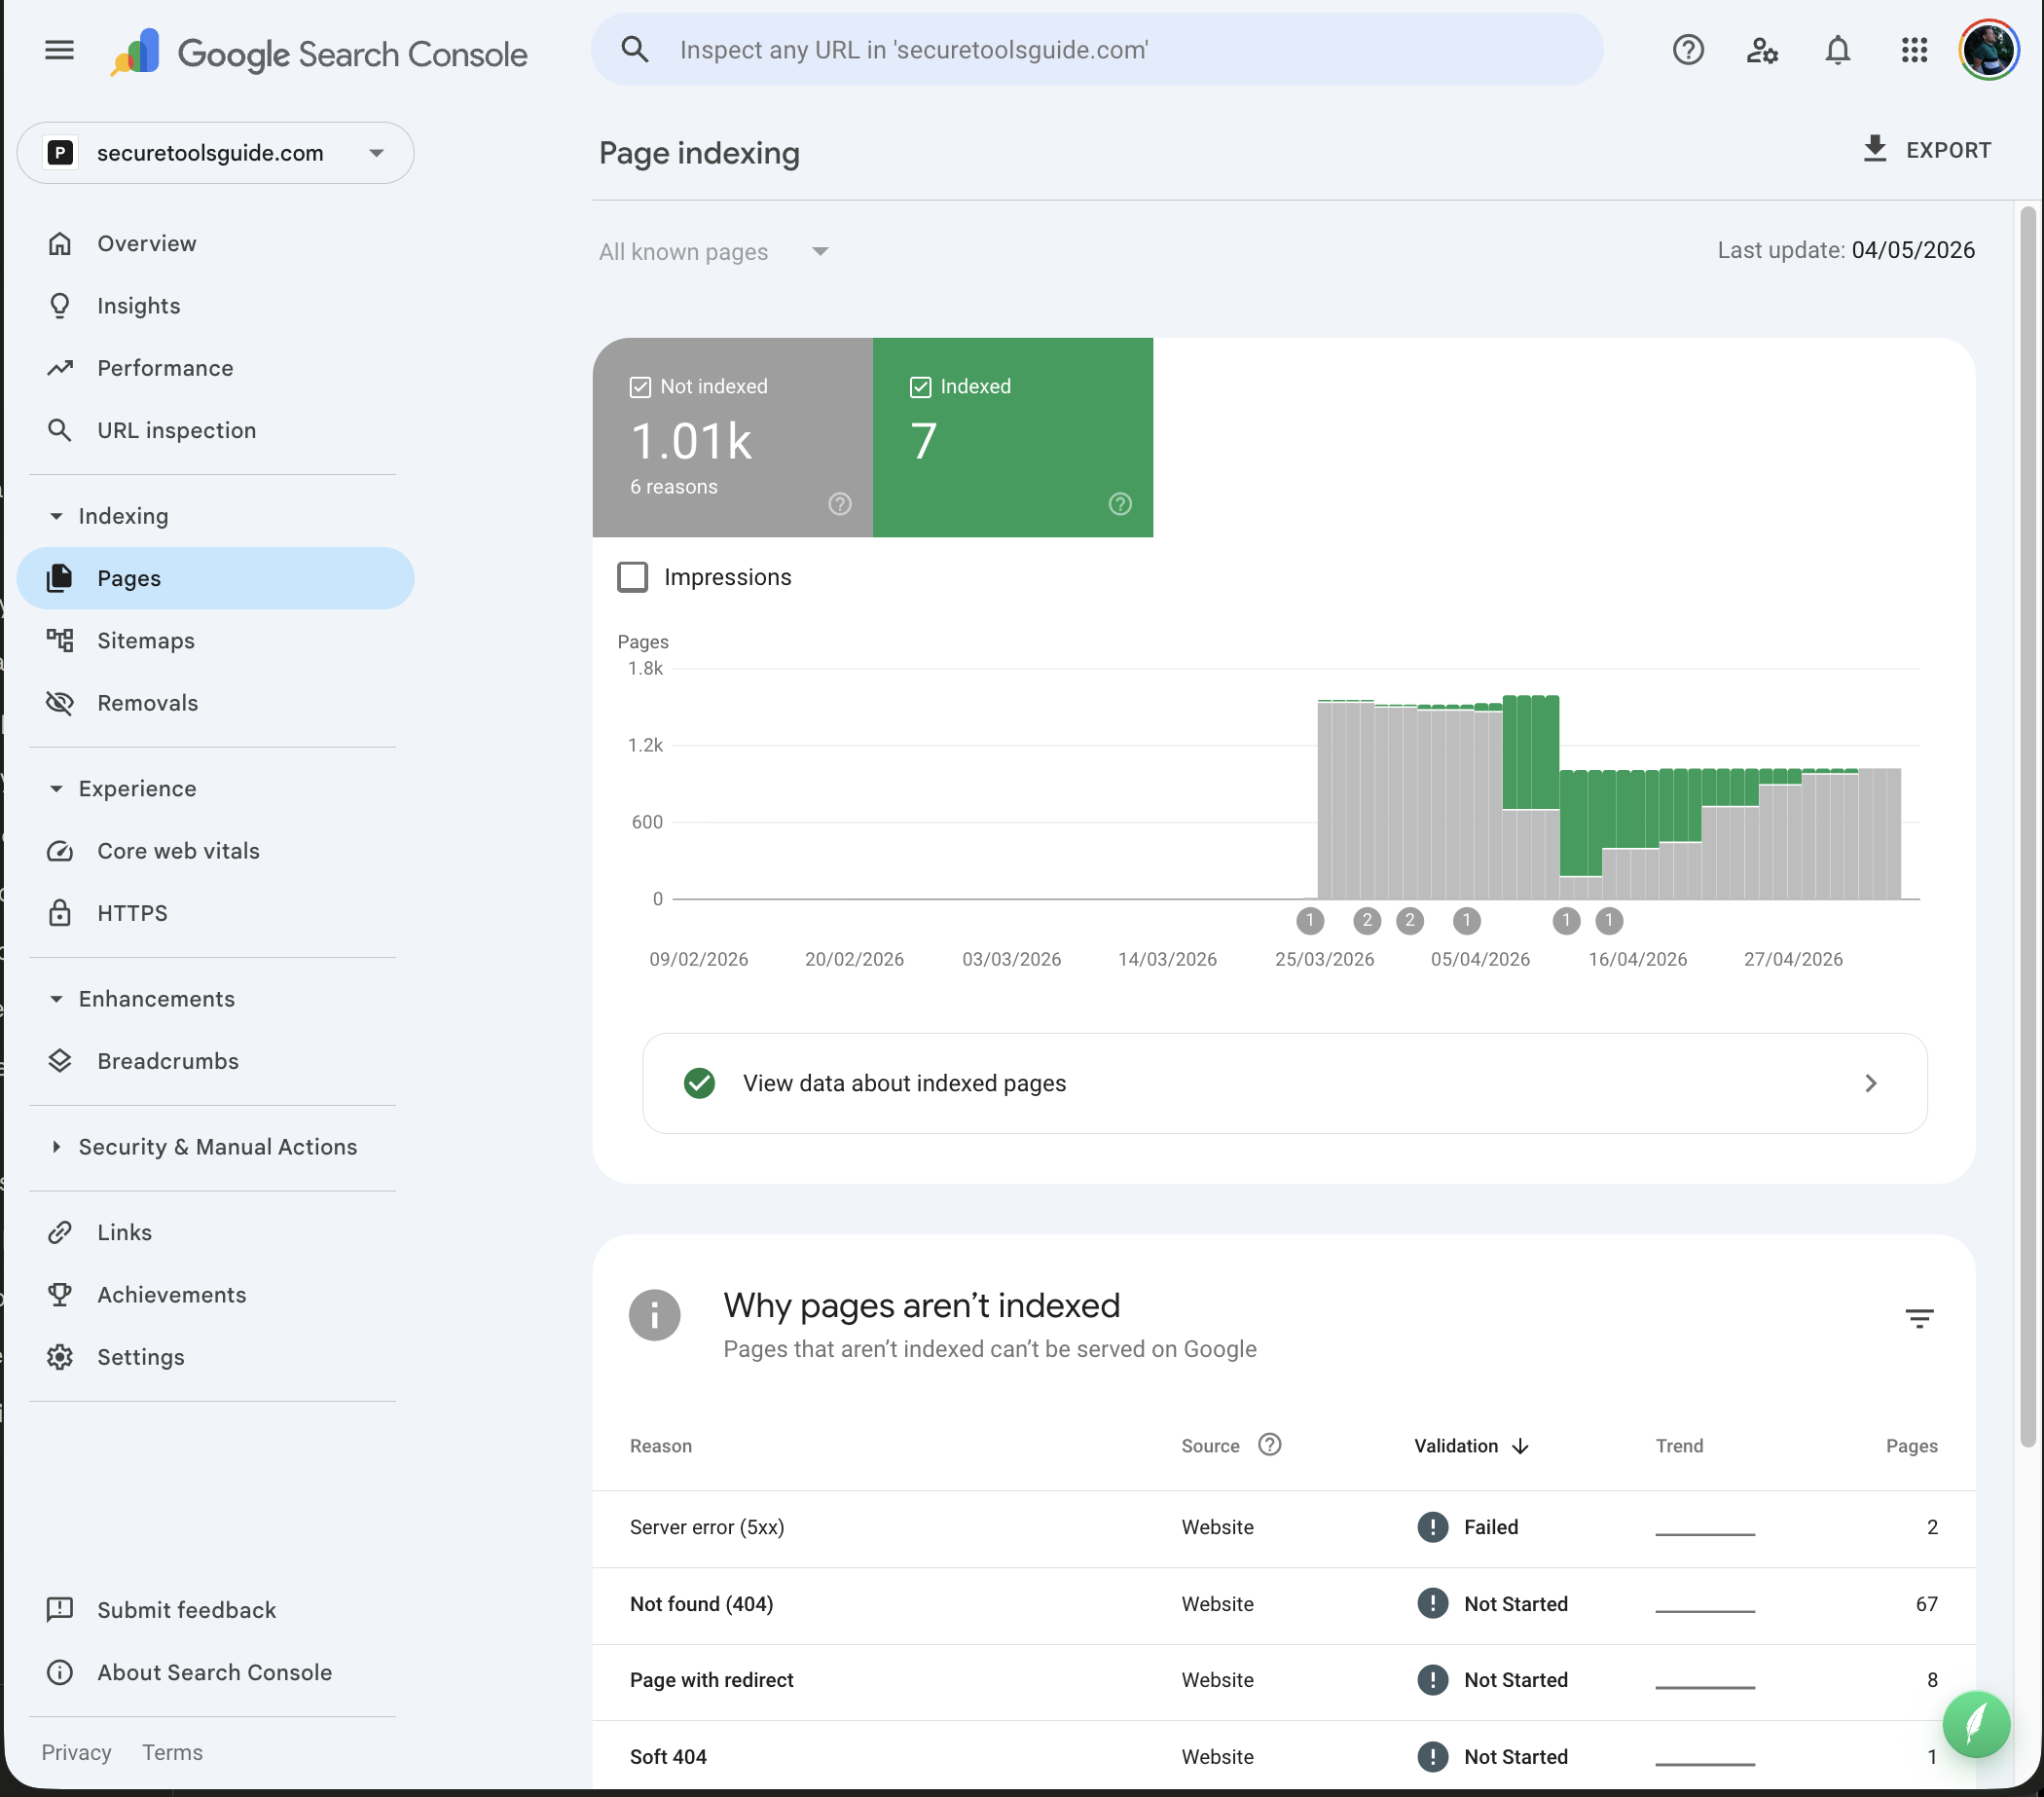
Task: Click the last chart annotation marker near 16/04/2026
Action: pos(1609,921)
